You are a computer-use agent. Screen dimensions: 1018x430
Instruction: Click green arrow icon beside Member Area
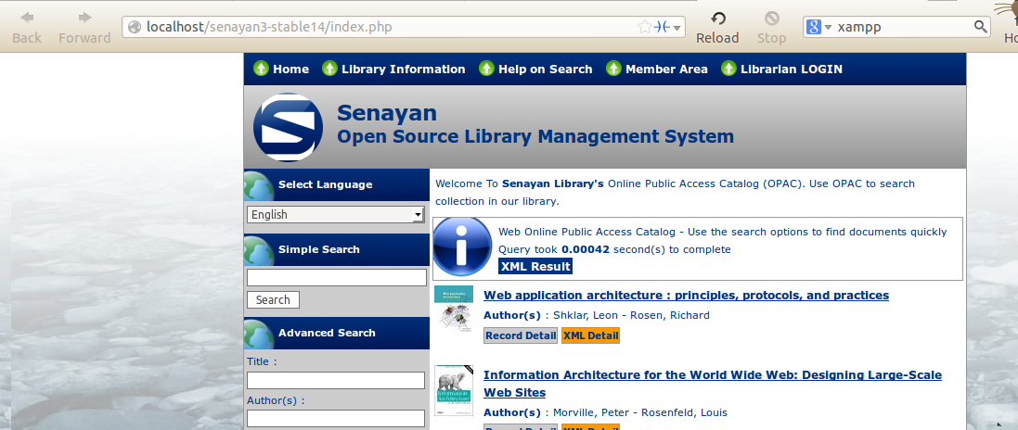coord(613,68)
